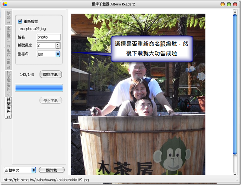
Task: Click the pic.pimg.tw URL in status bar
Action: tap(46, 180)
